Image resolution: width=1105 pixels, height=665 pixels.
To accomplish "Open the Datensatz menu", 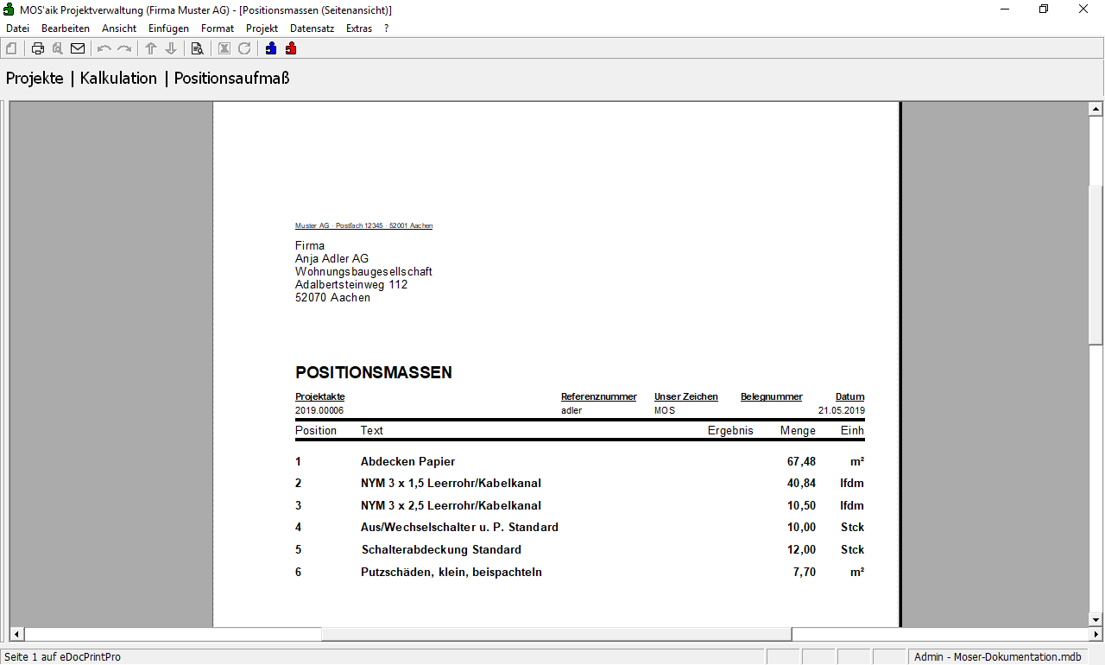I will (312, 28).
